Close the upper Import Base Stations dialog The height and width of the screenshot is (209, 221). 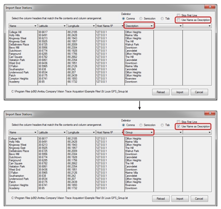(x=210, y=7)
